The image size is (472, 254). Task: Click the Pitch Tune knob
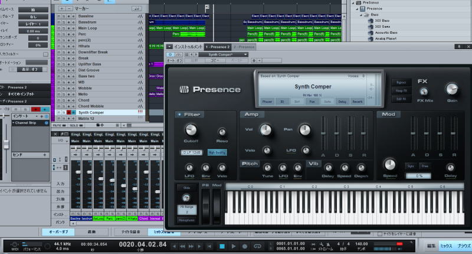(267, 168)
